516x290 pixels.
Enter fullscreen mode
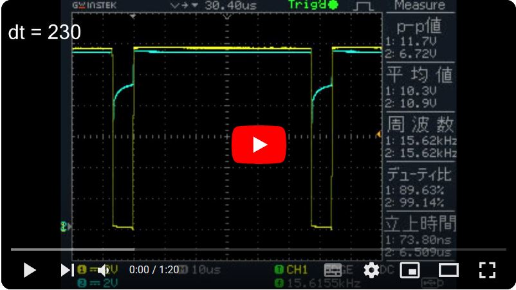pyautogui.click(x=487, y=270)
